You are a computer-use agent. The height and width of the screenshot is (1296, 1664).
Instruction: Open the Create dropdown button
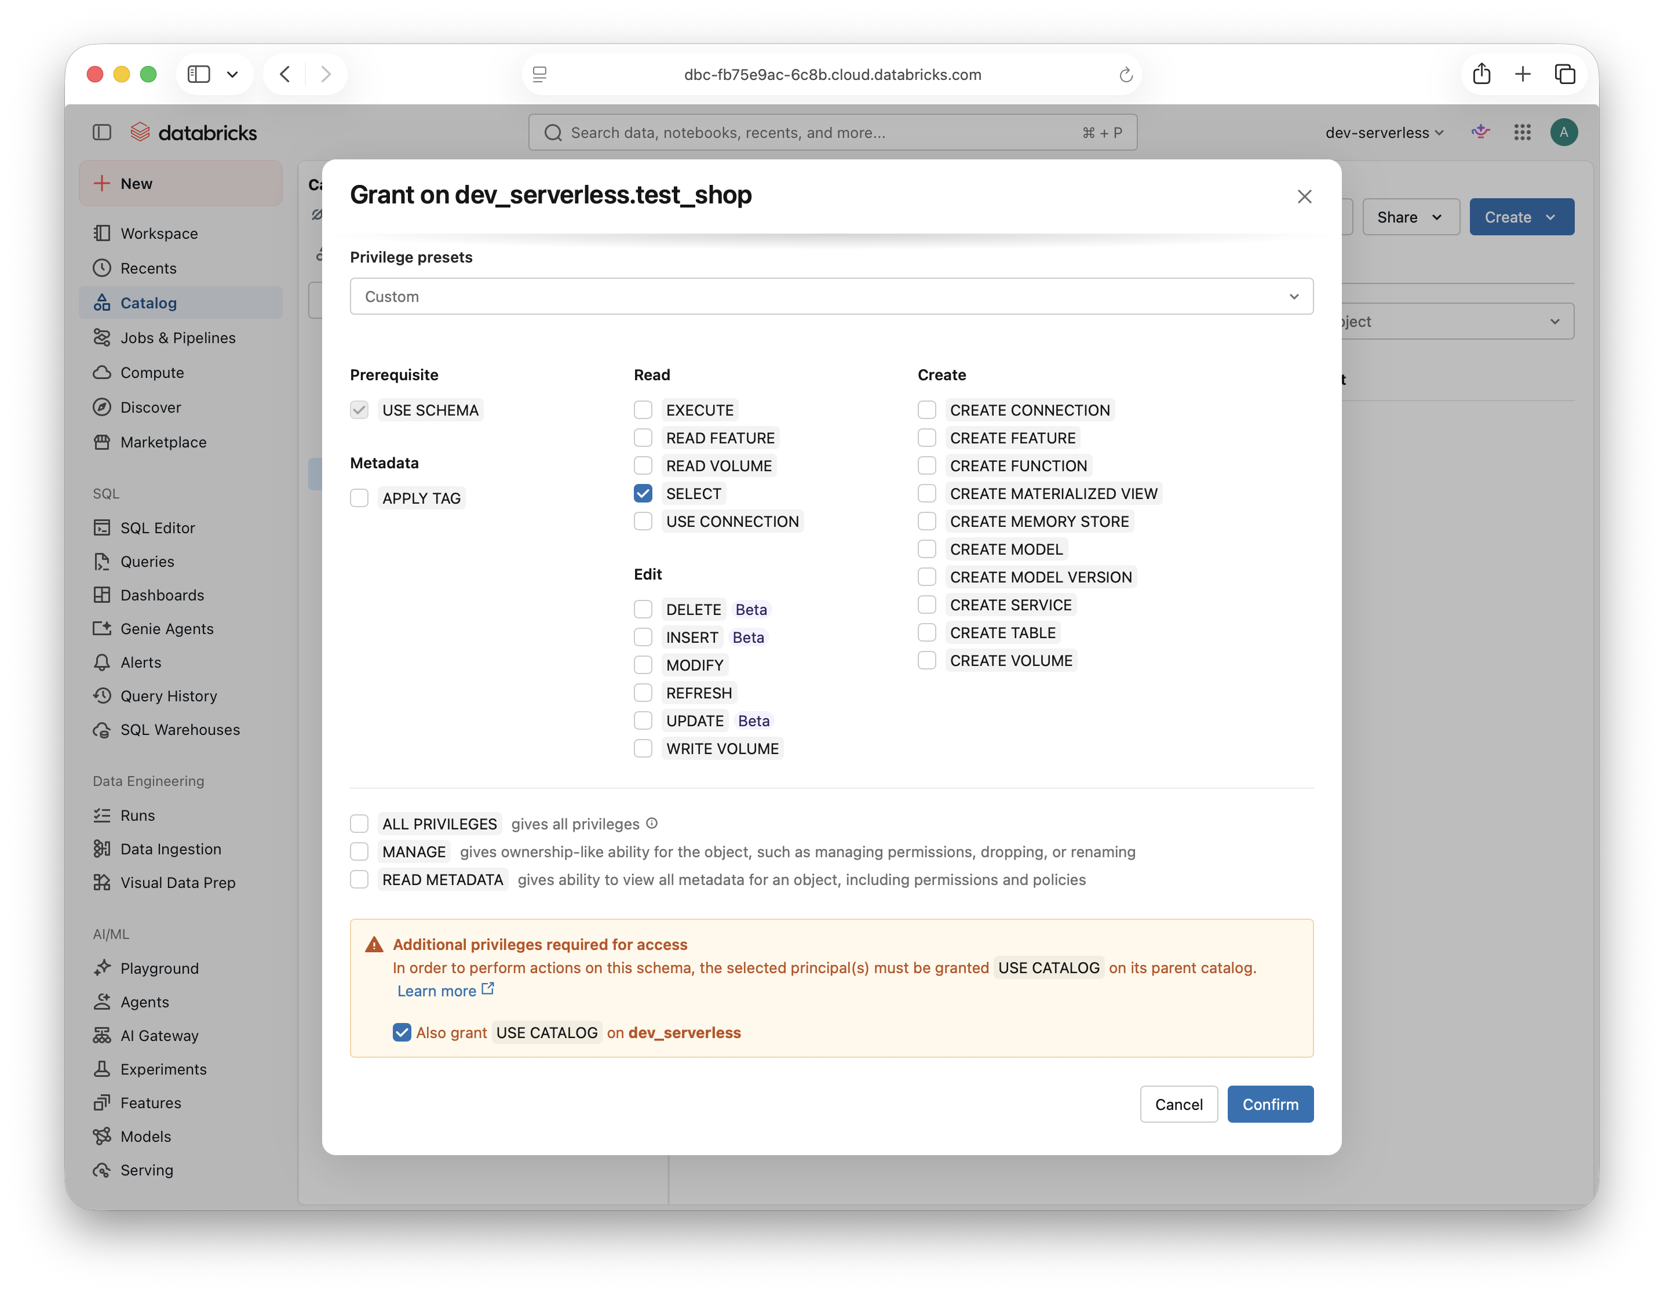click(1521, 217)
